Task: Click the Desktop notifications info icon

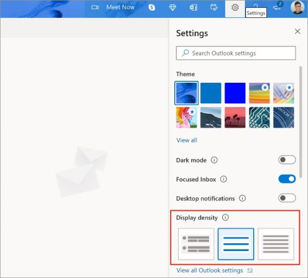Action: point(242,198)
